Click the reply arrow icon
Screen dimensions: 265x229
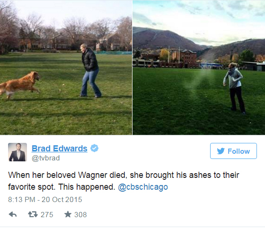[13, 214]
